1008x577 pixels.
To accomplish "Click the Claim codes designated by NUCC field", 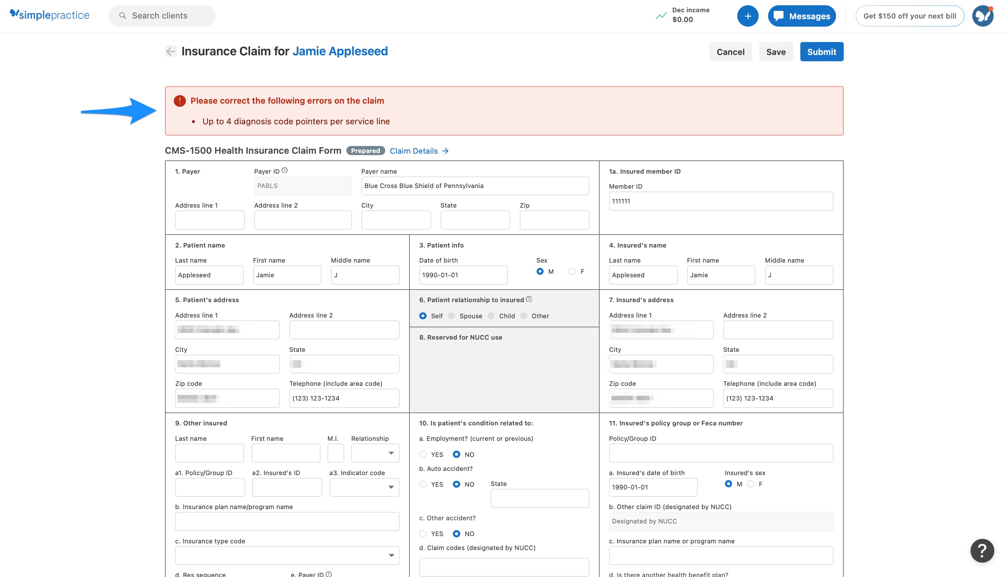I will point(504,567).
